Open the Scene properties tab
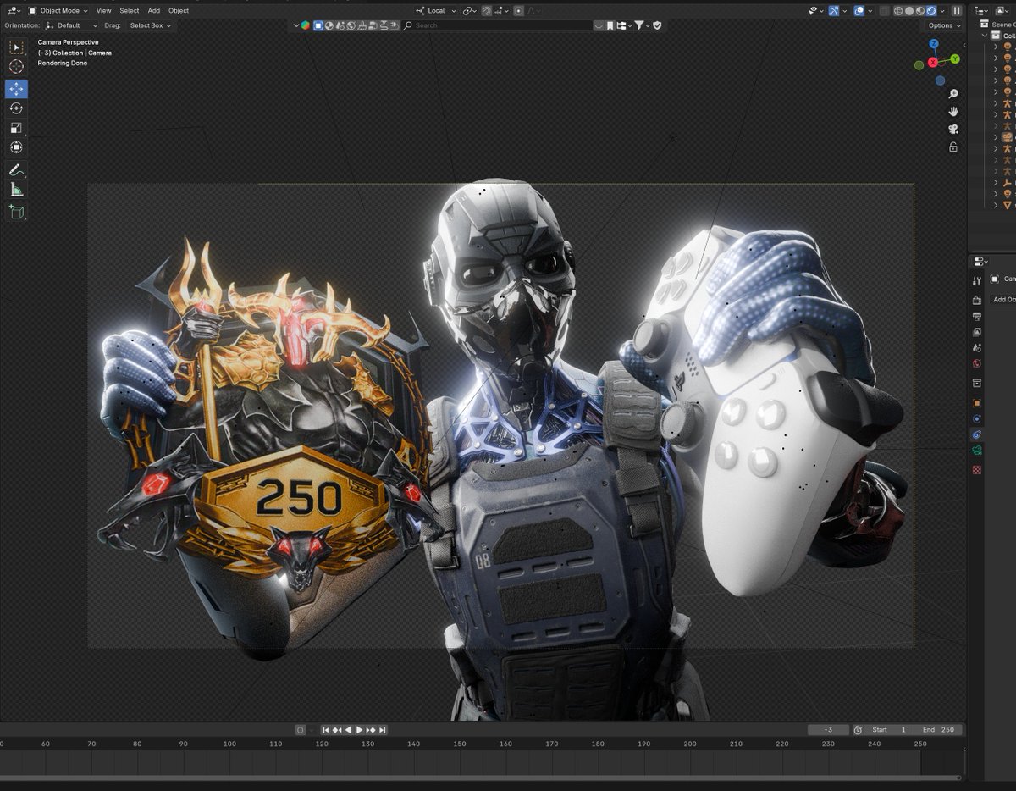The width and height of the screenshot is (1016, 791). click(x=977, y=348)
